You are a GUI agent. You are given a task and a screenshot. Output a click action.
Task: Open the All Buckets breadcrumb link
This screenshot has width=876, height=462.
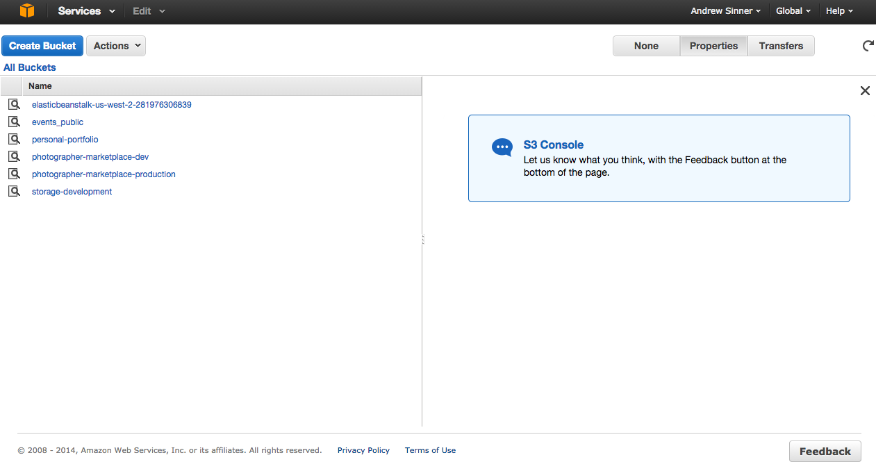coord(30,67)
